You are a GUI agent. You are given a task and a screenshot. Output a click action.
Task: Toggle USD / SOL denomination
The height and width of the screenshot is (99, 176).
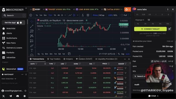click(x=113, y=15)
